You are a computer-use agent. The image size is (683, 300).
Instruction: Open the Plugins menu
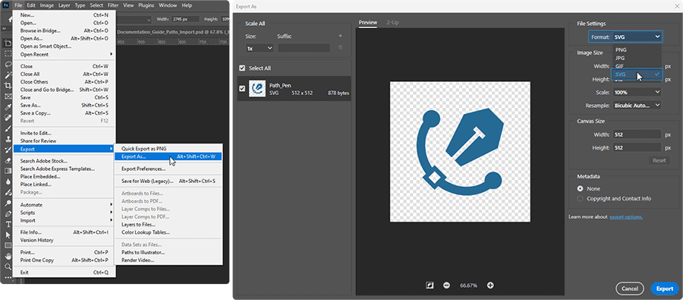click(146, 5)
